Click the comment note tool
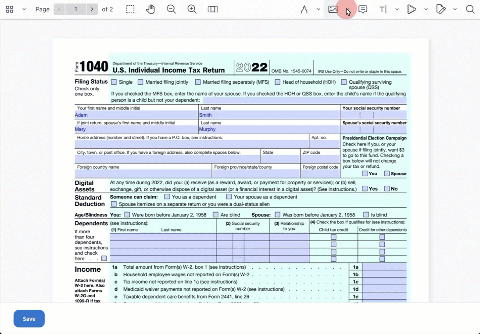The image size is (480, 334). click(x=363, y=9)
